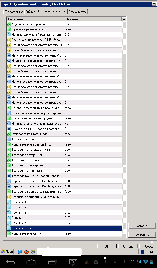
Task: Click the integer icon beside Ожидание x сигналов
Action: pos(9,113)
